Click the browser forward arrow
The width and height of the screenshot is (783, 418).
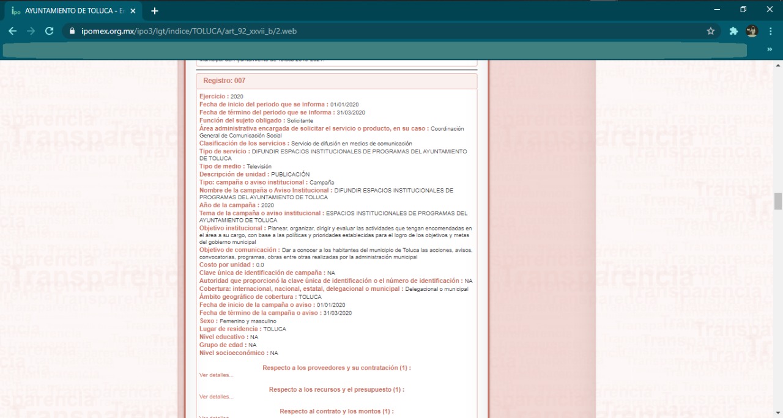click(31, 31)
